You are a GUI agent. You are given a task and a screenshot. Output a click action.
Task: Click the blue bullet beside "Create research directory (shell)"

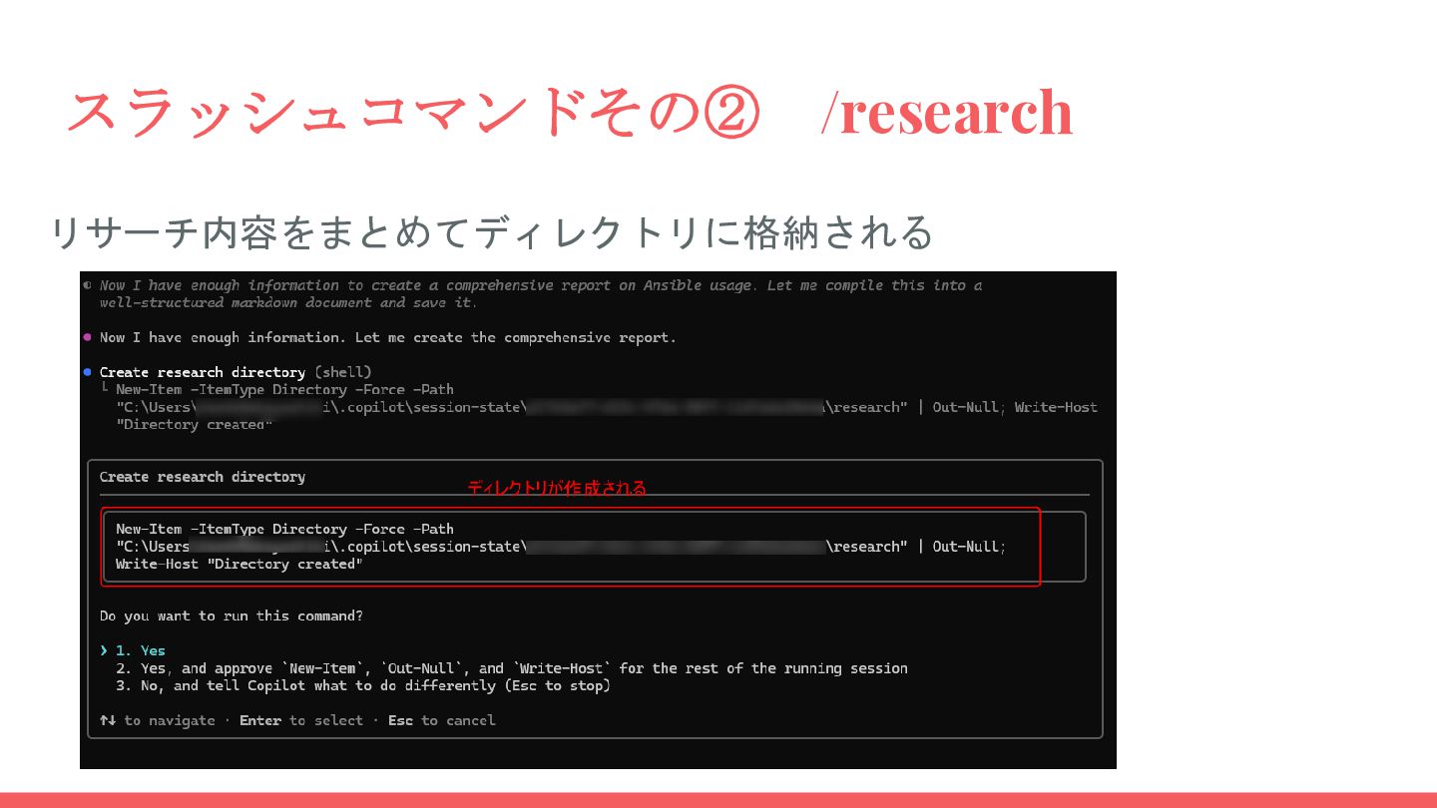[x=88, y=372]
